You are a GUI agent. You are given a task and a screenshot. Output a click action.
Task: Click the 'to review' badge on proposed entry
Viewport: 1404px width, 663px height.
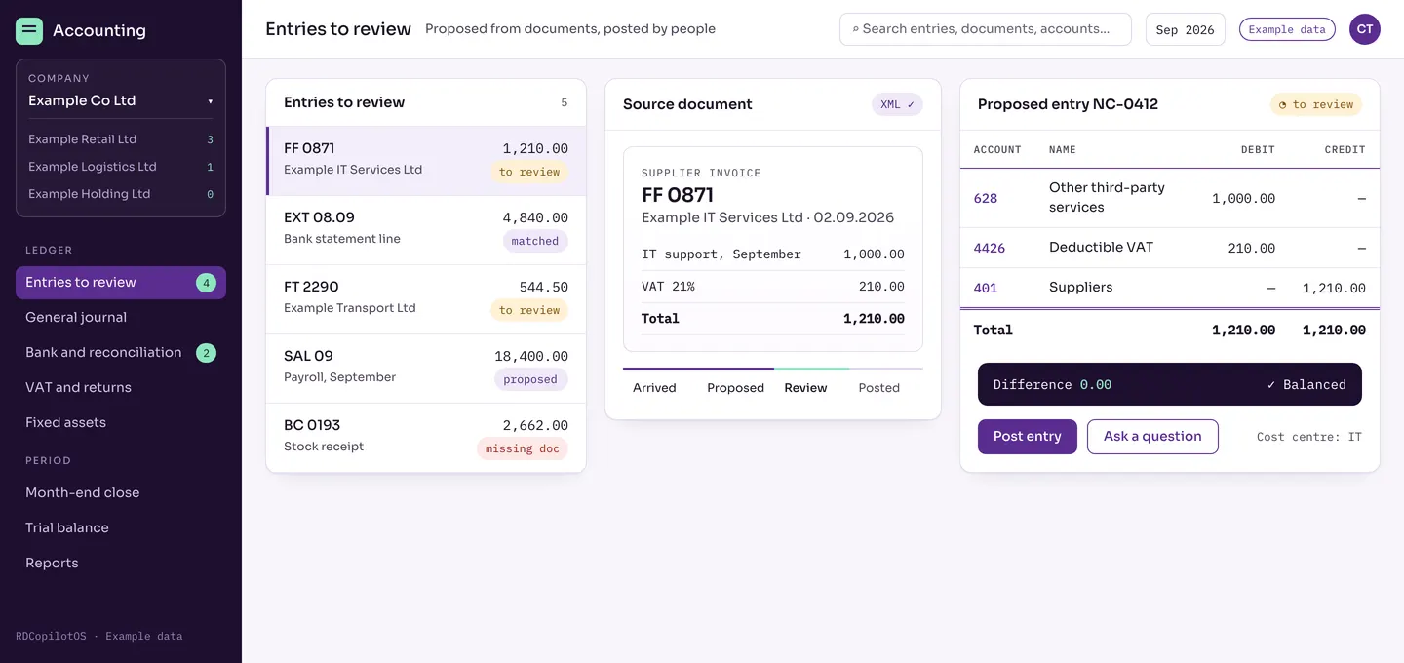pyautogui.click(x=1316, y=104)
